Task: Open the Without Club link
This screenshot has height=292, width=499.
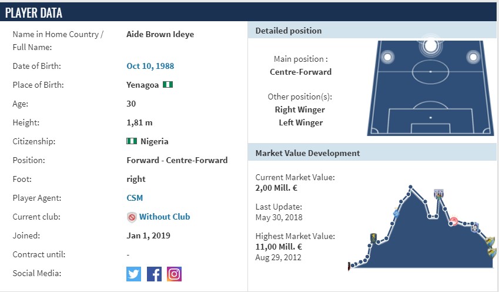Action: pyautogui.click(x=165, y=217)
